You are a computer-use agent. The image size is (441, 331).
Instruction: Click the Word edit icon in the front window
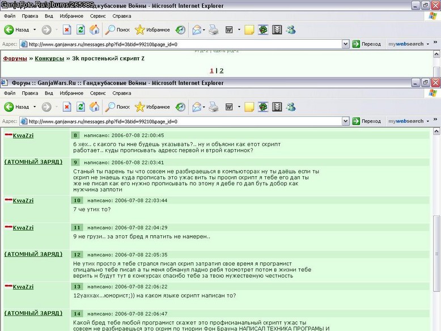point(229,107)
